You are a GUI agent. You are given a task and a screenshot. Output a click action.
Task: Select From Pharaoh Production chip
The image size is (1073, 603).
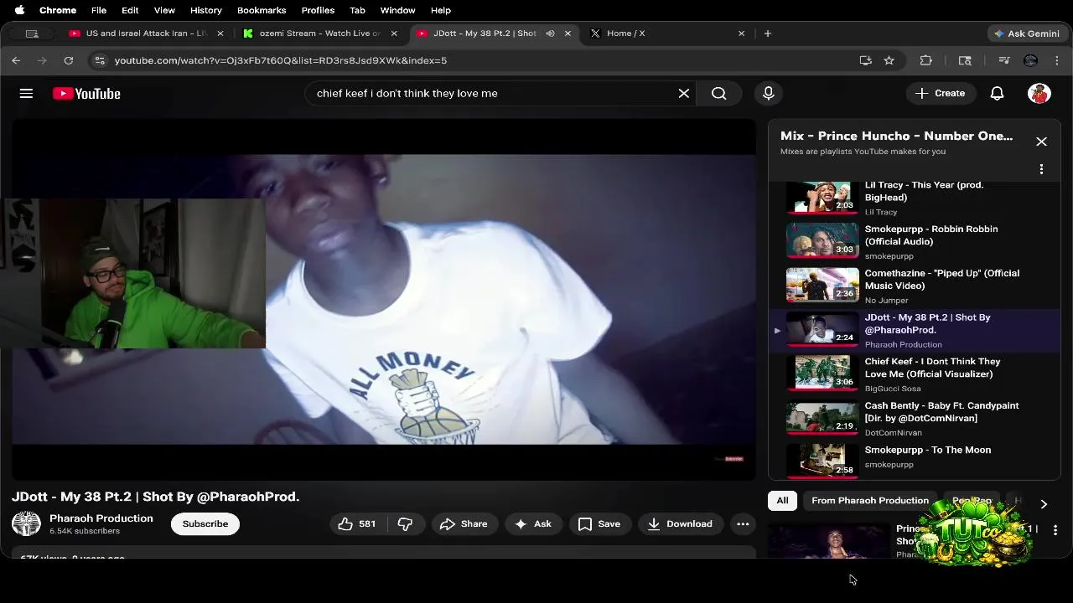[870, 501]
